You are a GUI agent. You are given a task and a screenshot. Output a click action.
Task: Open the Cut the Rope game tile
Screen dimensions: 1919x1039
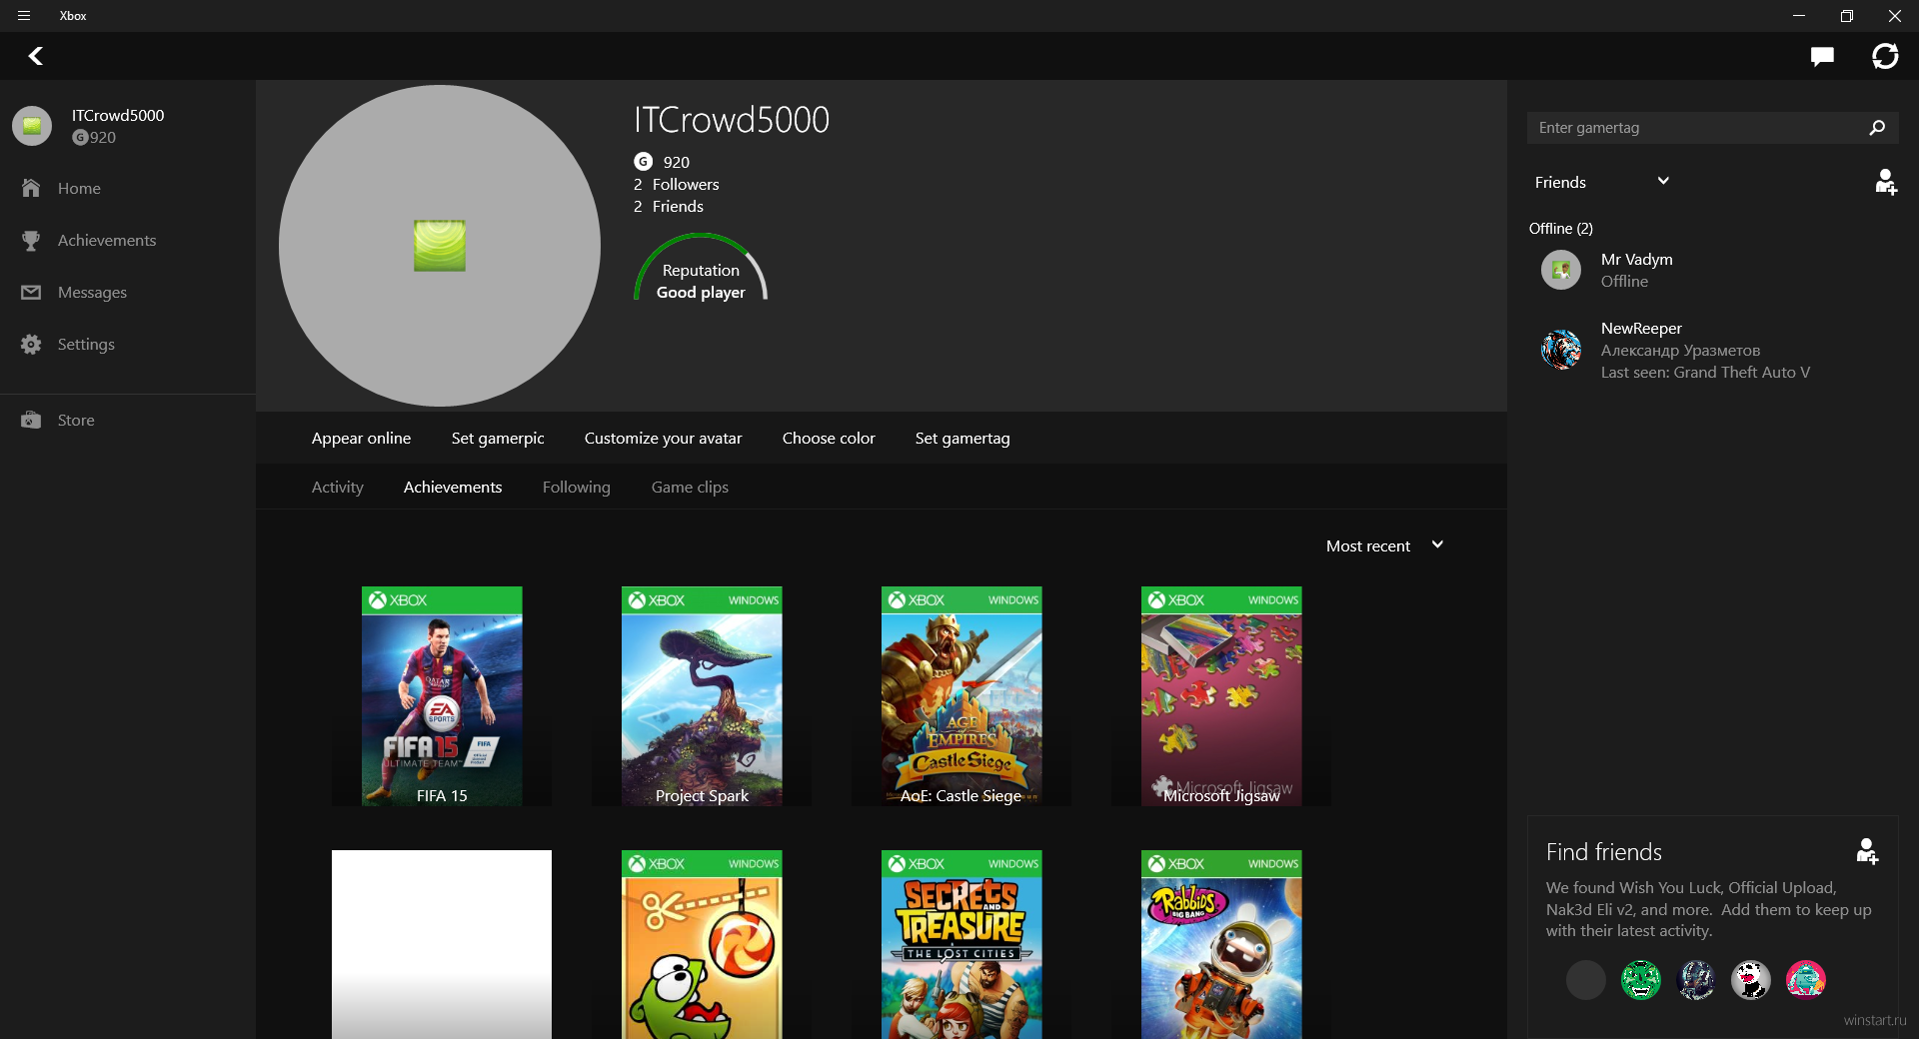(702, 944)
